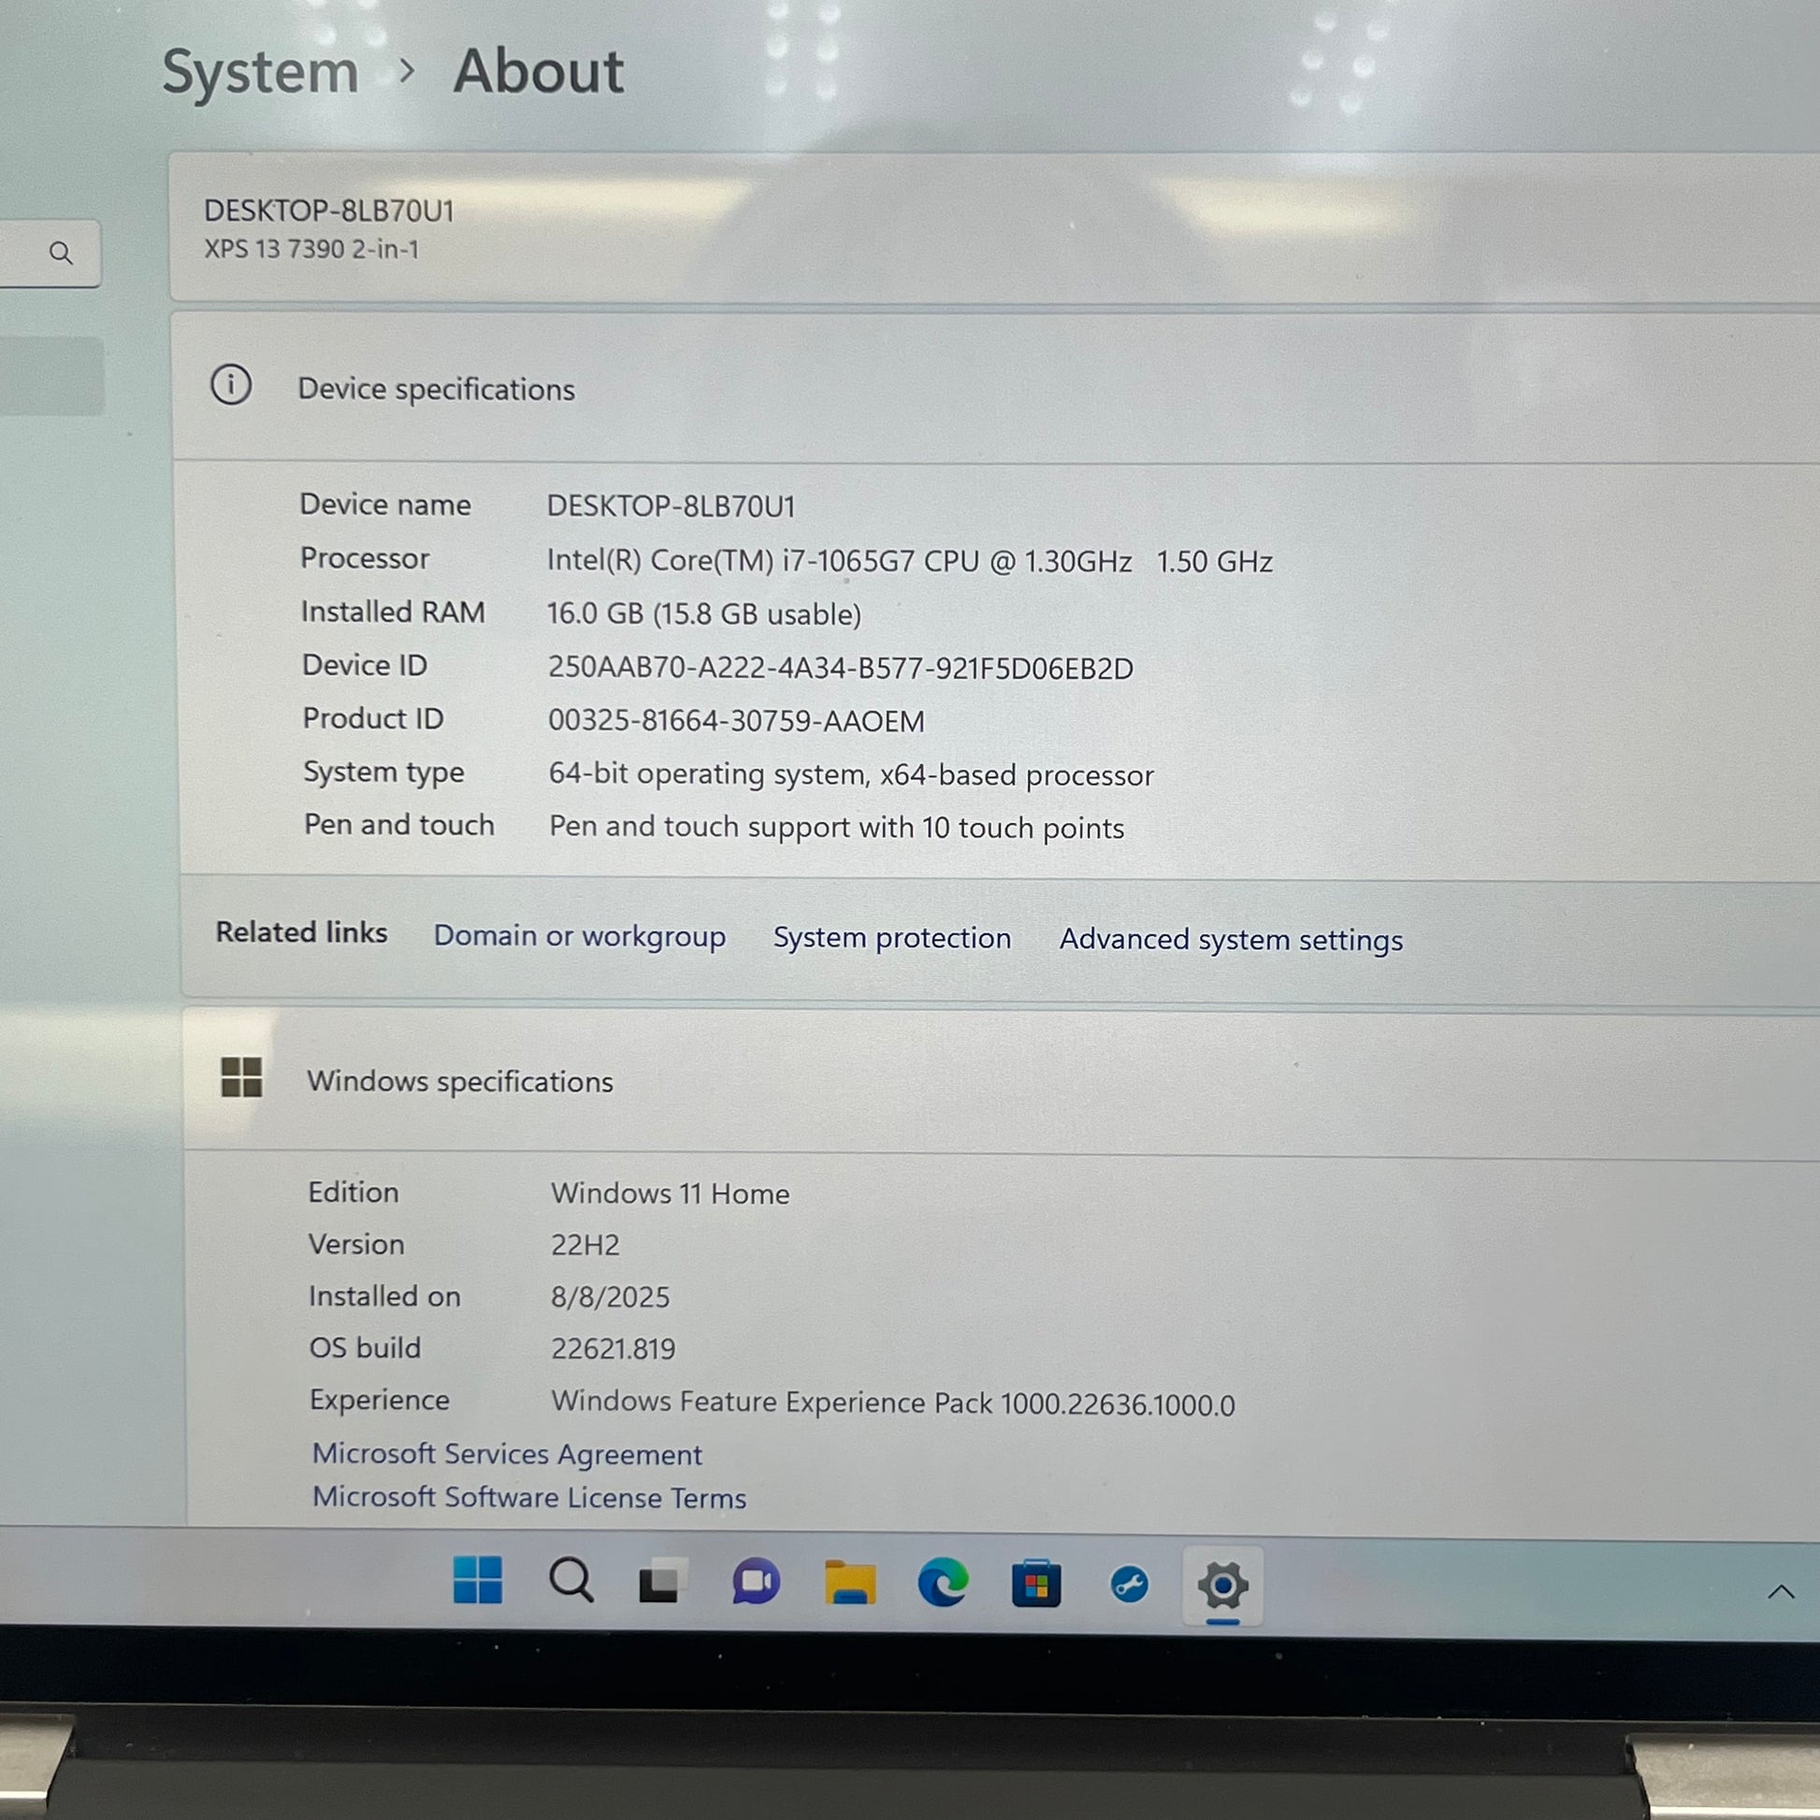Open Task View from taskbar
The width and height of the screenshot is (1820, 1820).
(x=661, y=1581)
